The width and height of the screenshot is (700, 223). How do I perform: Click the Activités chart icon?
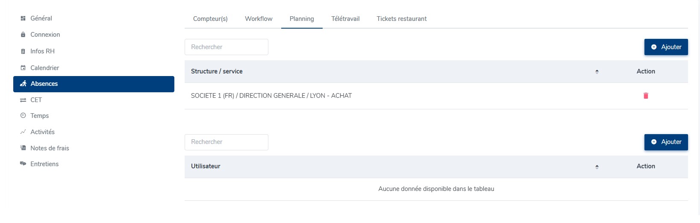(23, 132)
